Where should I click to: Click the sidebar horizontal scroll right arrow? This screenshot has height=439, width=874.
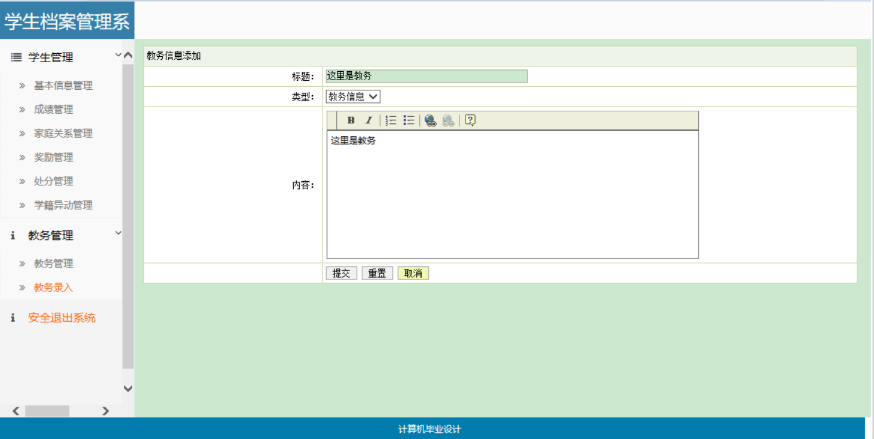click(x=105, y=411)
